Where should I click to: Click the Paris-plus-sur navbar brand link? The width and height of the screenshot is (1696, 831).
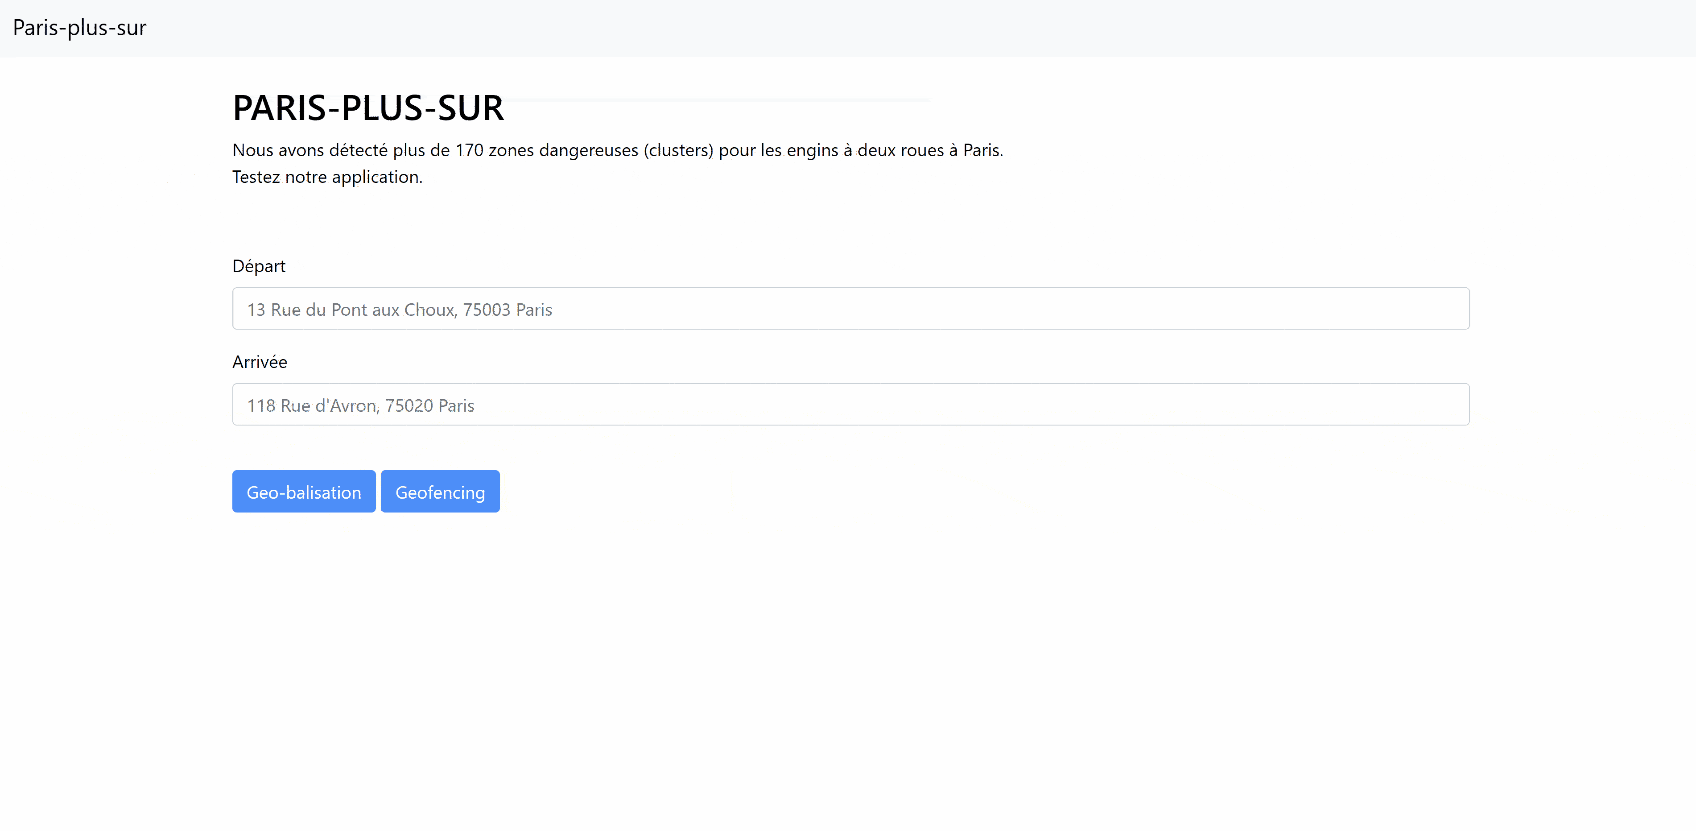tap(79, 28)
